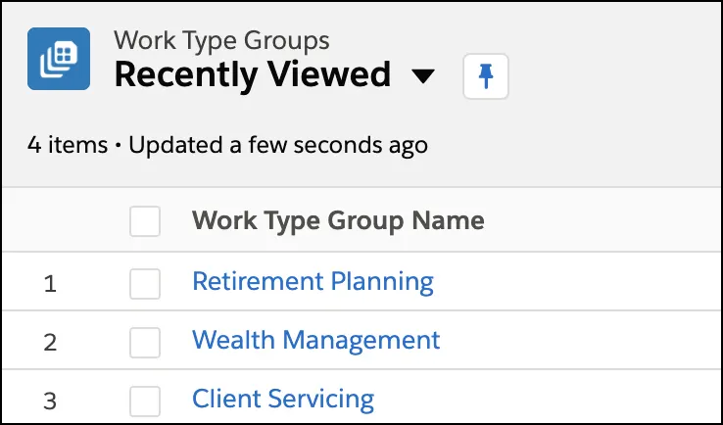Tick the Client Servicing row checkbox

[x=145, y=401]
